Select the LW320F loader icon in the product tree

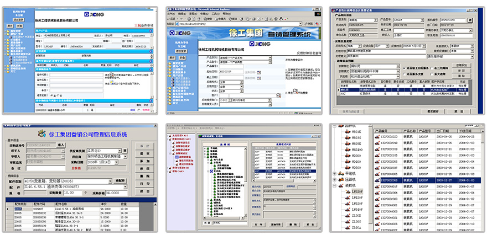pyautogui.click(x=348, y=191)
